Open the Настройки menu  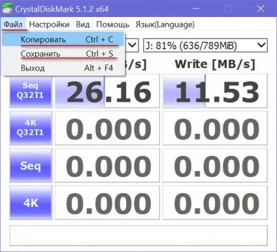click(x=49, y=24)
